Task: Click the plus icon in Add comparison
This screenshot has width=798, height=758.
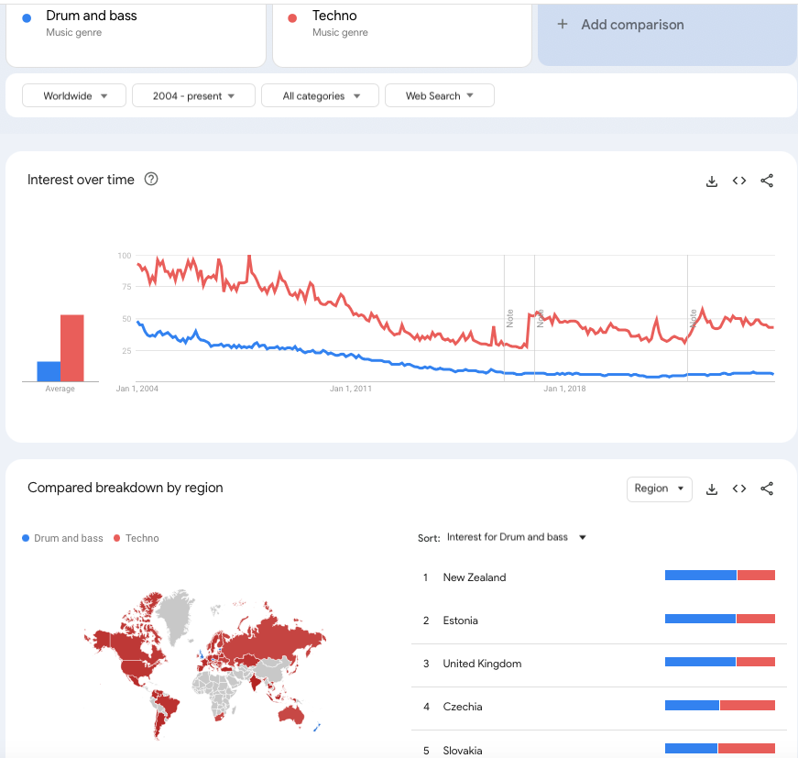Action: (563, 25)
